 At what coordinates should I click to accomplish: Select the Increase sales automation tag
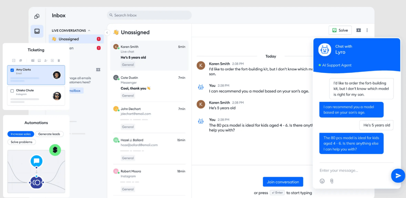21,134
